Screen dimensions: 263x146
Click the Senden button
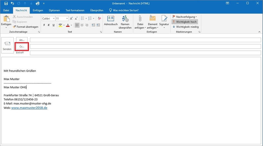[x=7, y=45]
